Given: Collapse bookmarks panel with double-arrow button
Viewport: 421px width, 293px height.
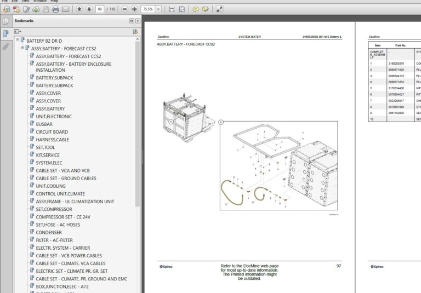Looking at the screenshot, I should 132,21.
